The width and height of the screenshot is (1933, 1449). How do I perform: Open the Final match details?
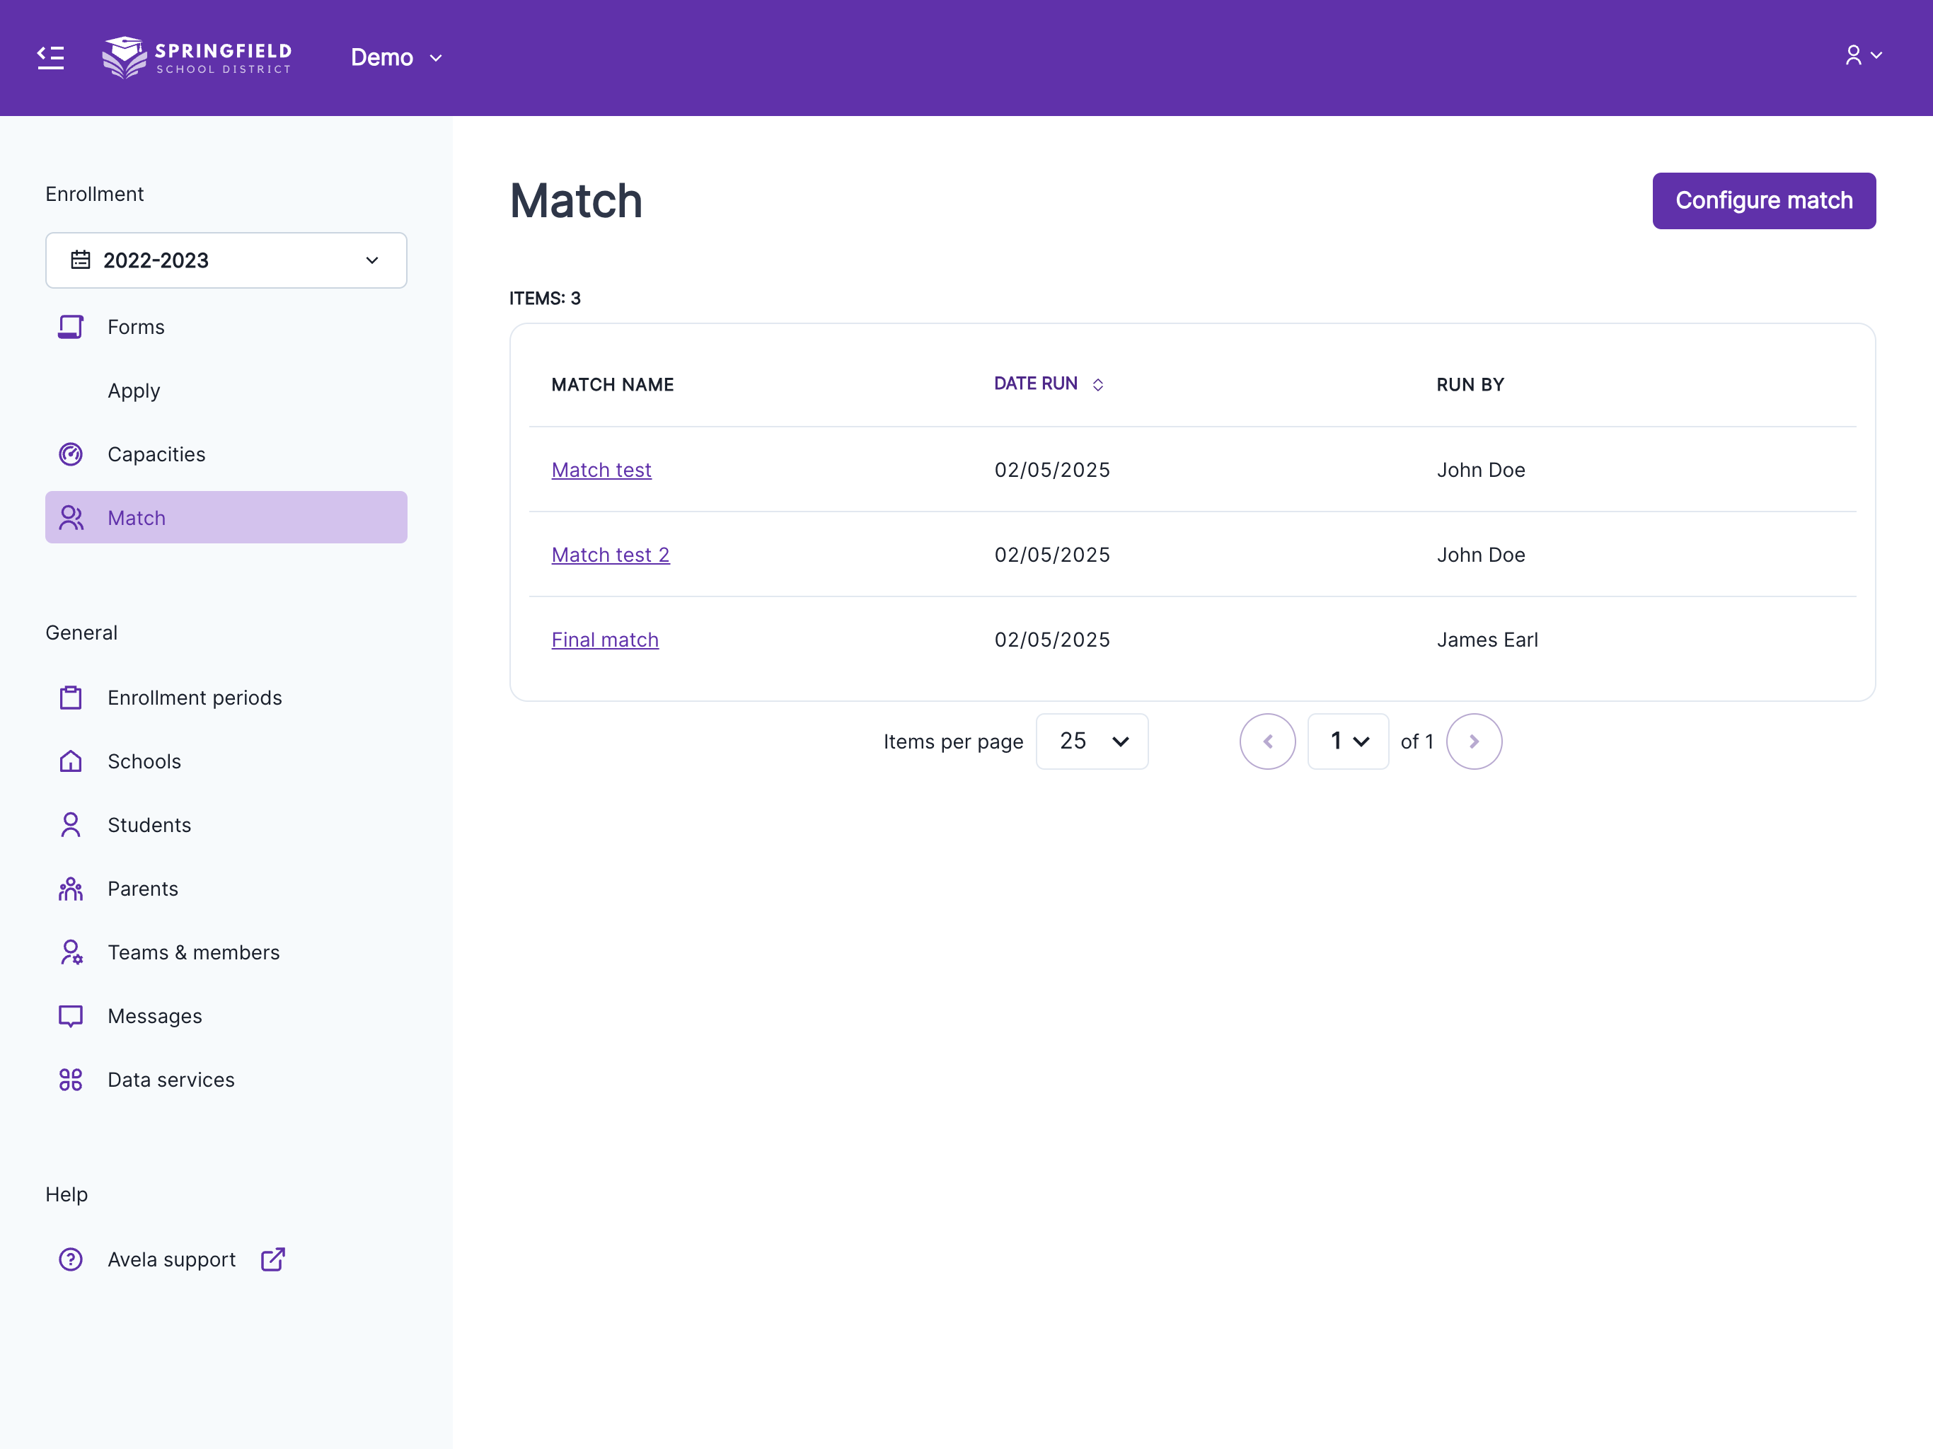click(x=605, y=639)
